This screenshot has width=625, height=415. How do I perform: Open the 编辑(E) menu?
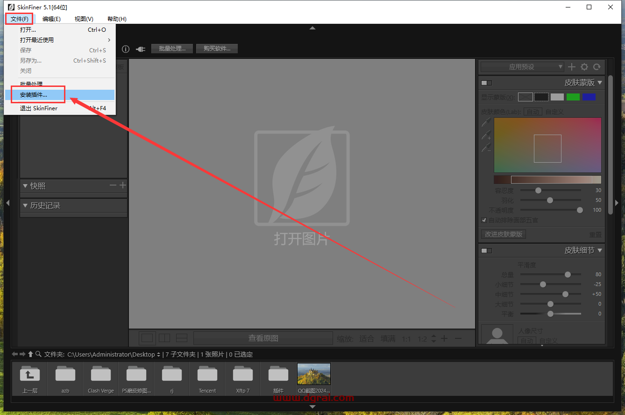click(x=51, y=19)
